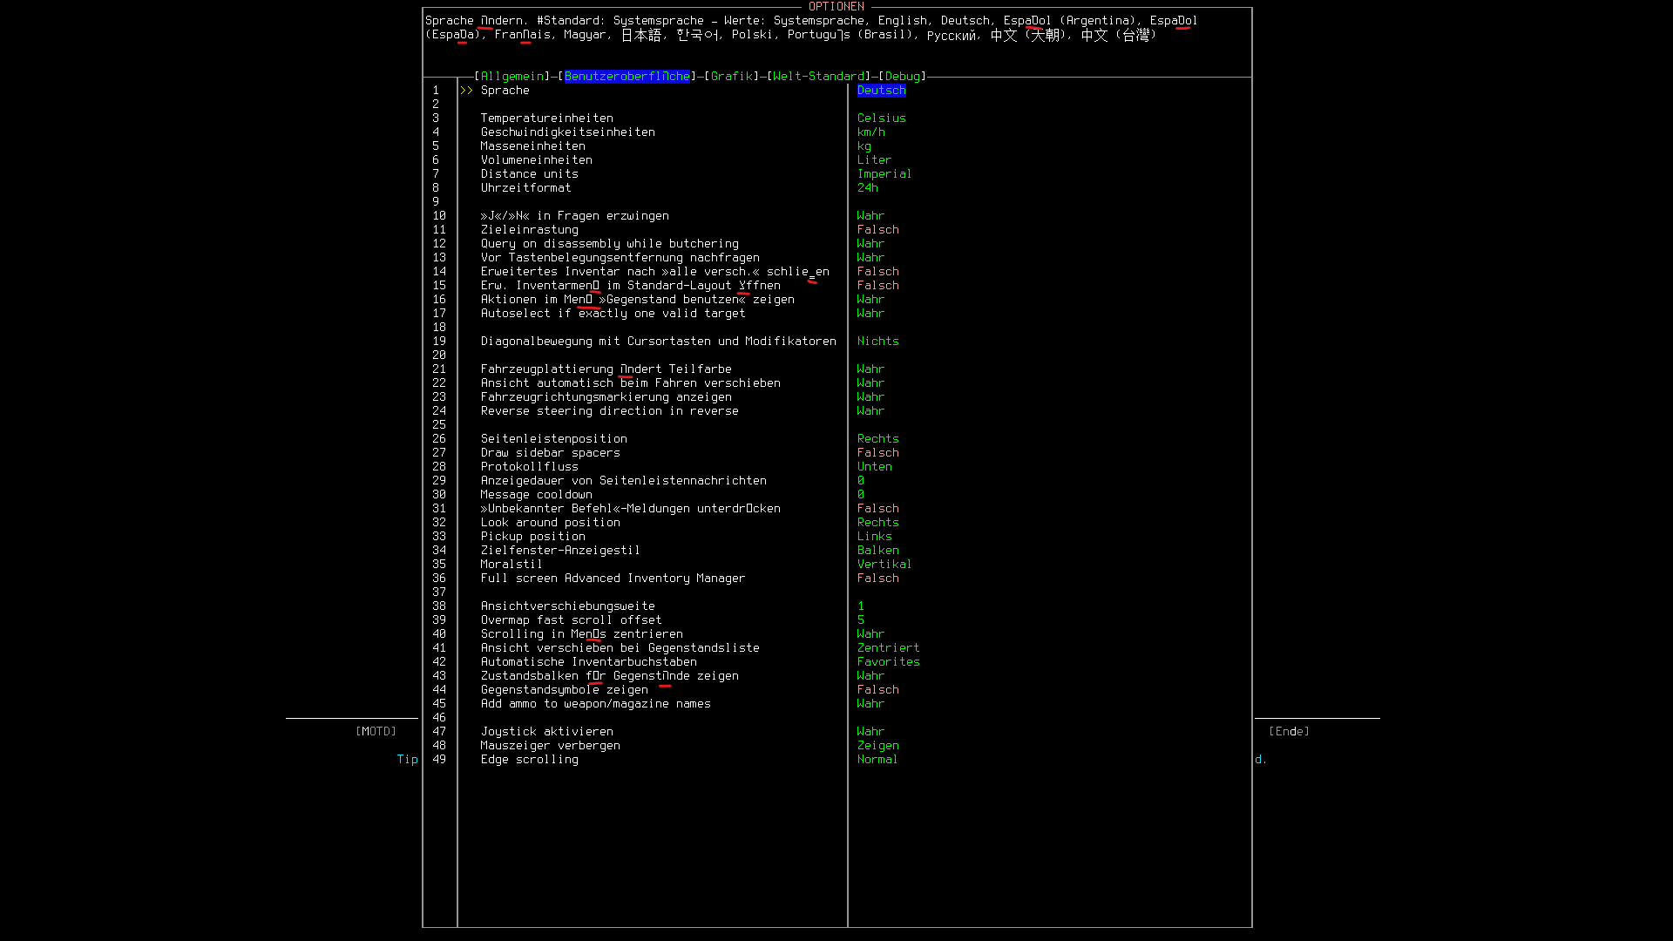
Task: Toggle Zieleinrastung value Falsch
Action: coord(877,230)
